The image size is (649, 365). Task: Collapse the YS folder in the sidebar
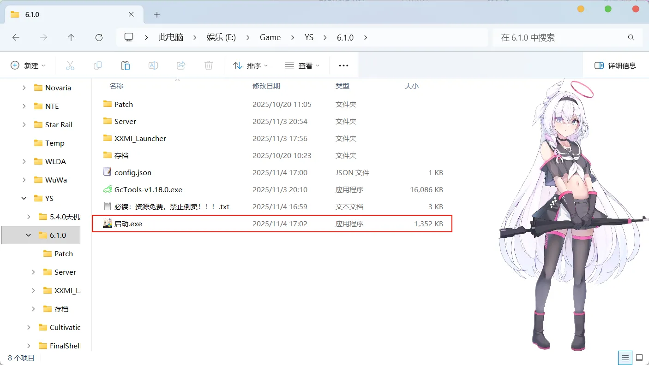click(x=24, y=198)
